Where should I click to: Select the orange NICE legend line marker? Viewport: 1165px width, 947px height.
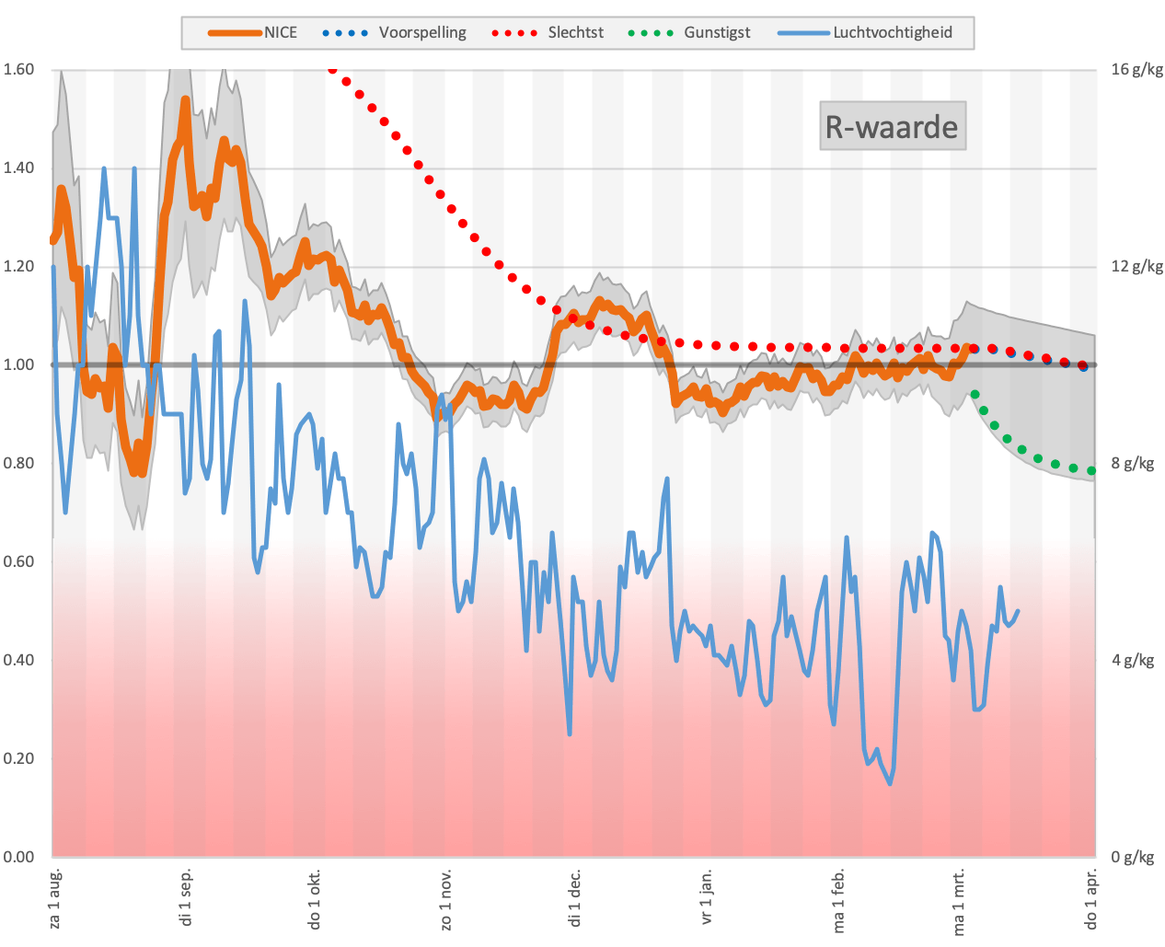click(x=236, y=33)
